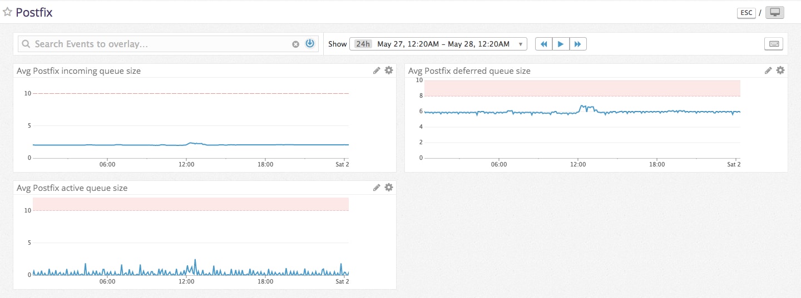
Task: Clear the event search with x icon
Action: pos(296,44)
